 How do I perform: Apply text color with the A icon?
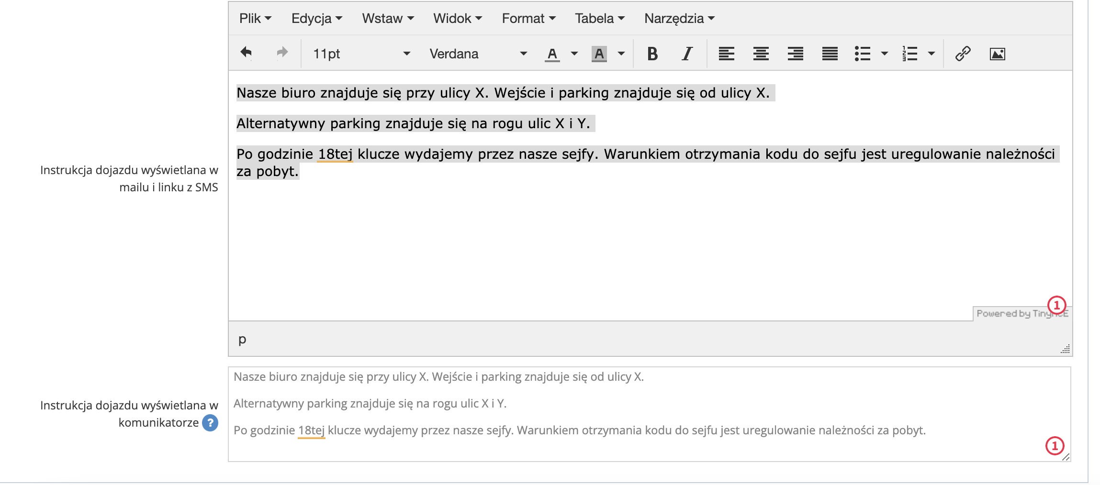coord(552,54)
